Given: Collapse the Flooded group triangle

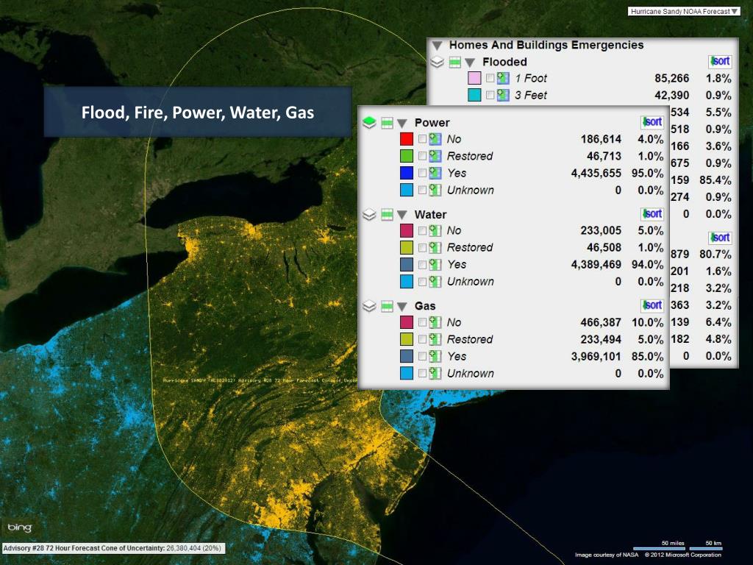Looking at the screenshot, I should [x=470, y=63].
